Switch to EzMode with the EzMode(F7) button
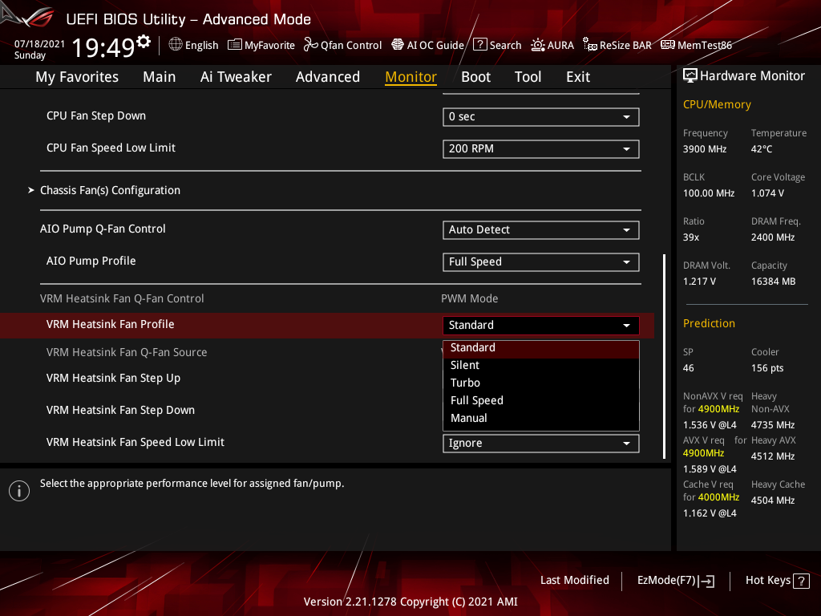The height and width of the screenshot is (616, 821). (674, 580)
